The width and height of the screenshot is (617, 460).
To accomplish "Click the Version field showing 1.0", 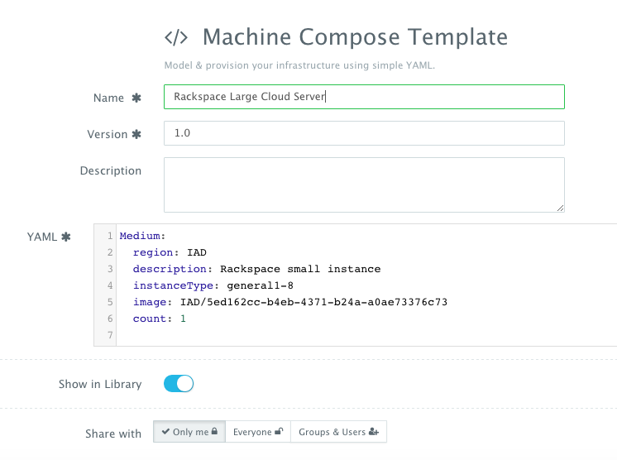I will [x=364, y=133].
